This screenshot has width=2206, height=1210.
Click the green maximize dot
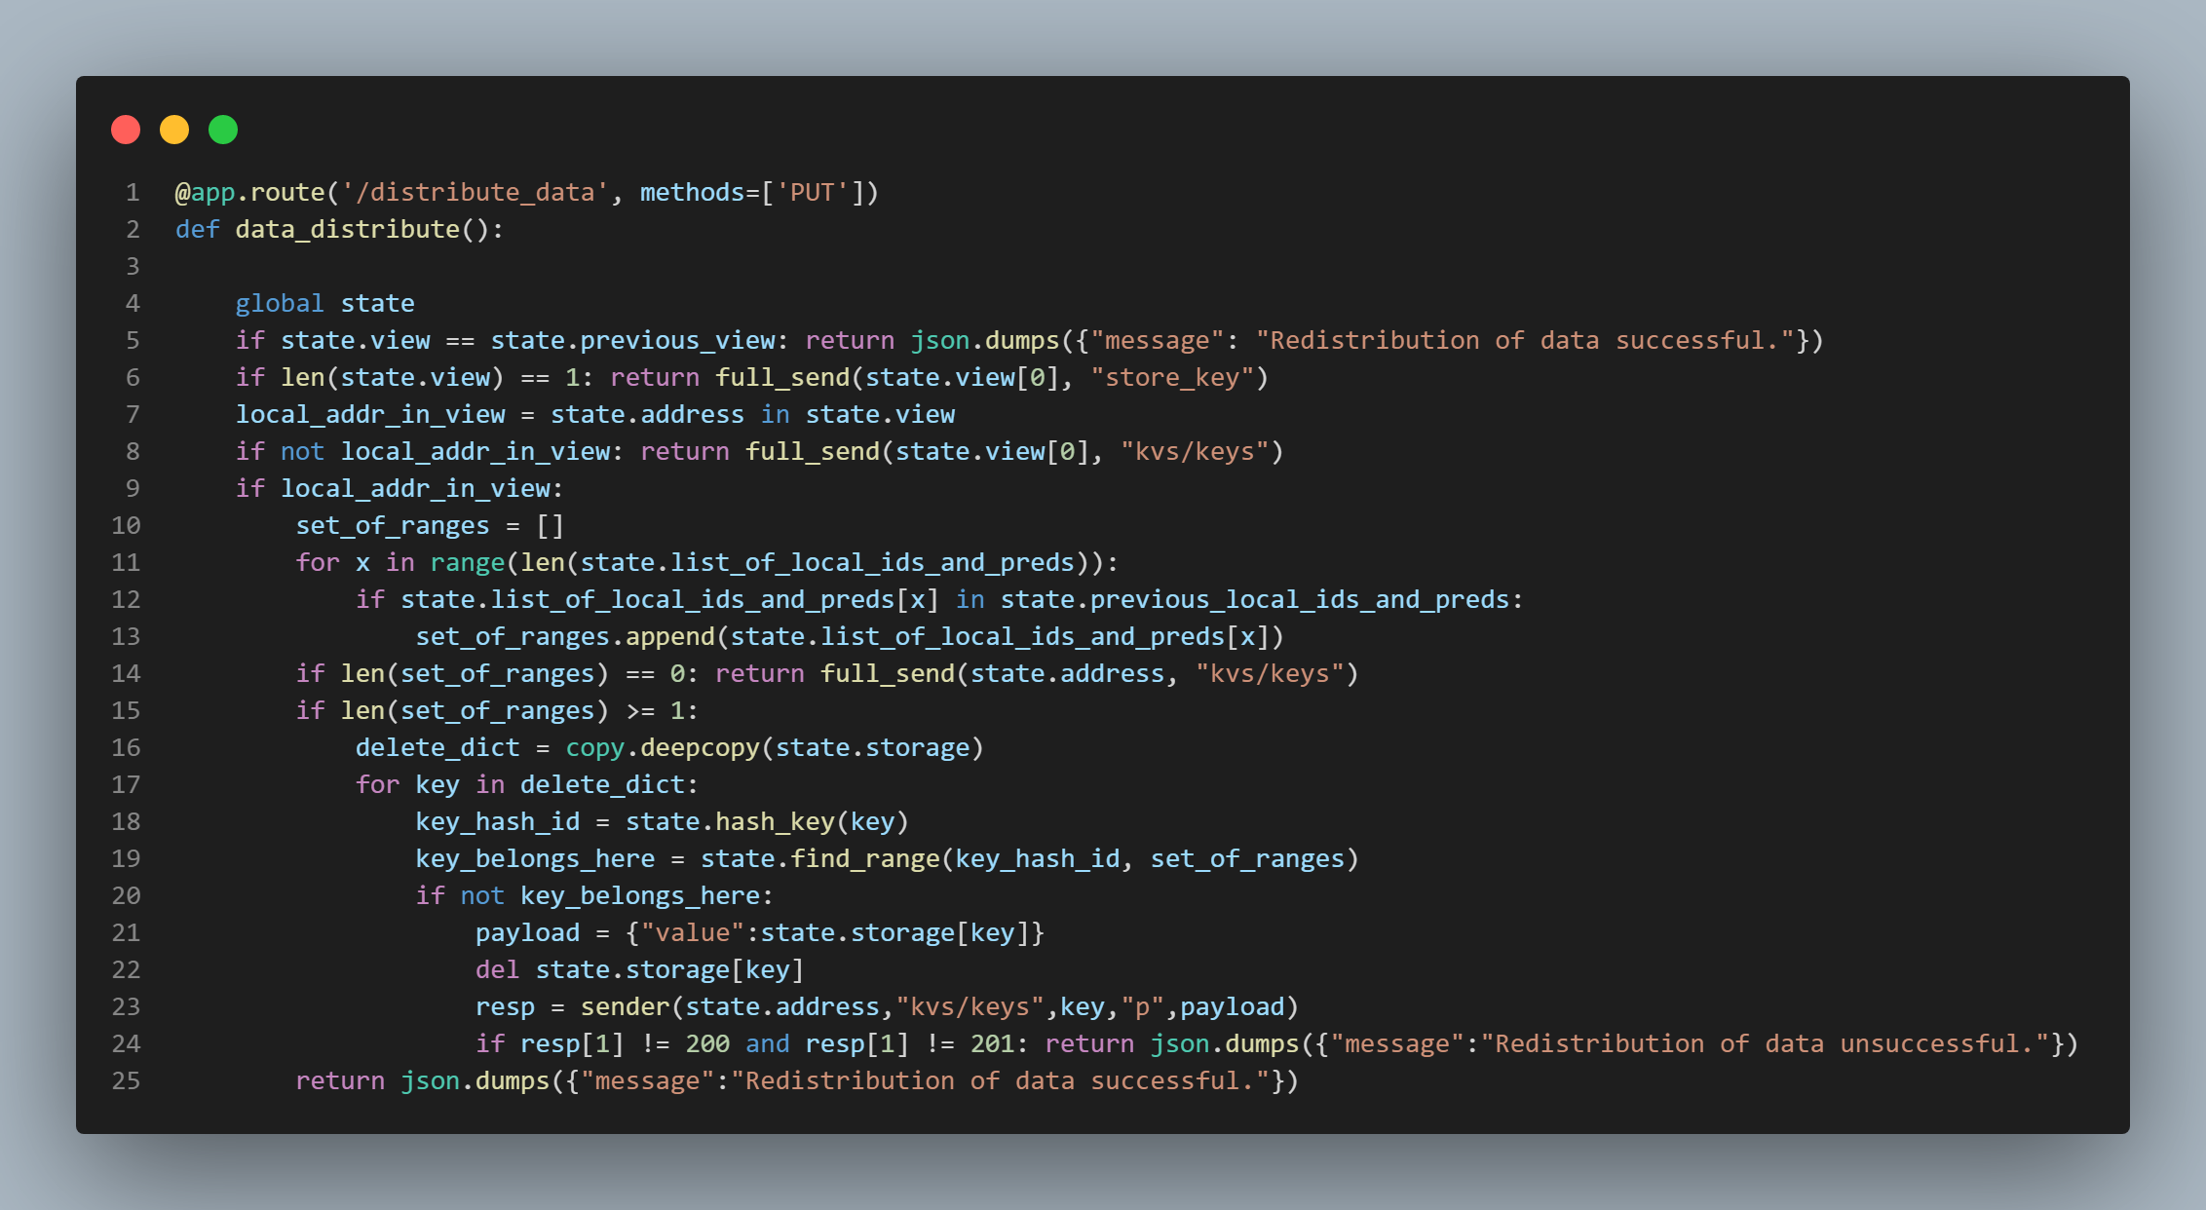pos(223,130)
